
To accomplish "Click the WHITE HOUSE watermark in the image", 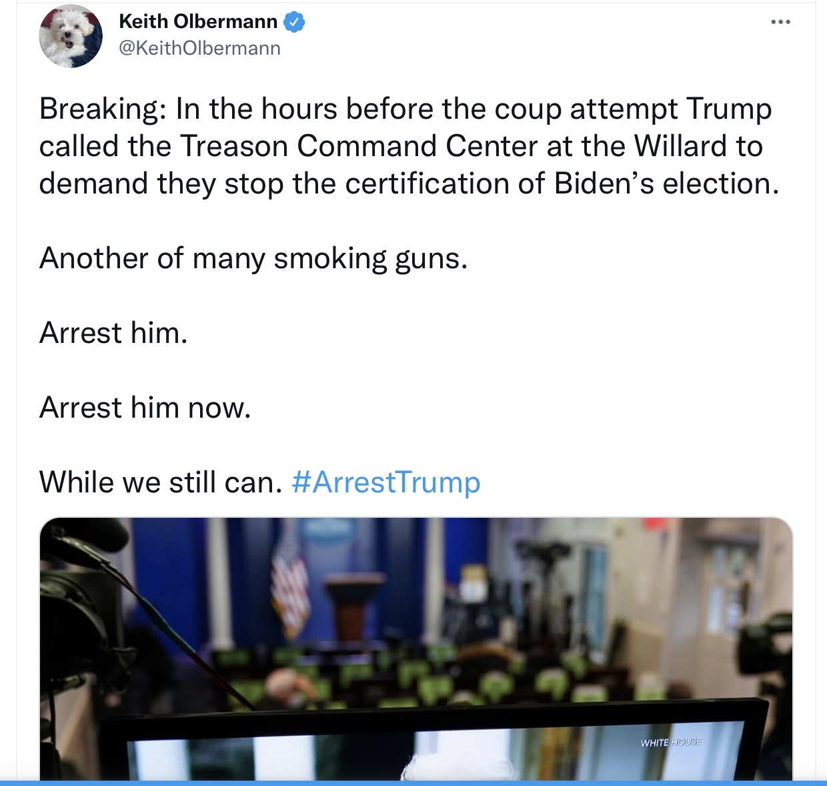I will [x=670, y=742].
